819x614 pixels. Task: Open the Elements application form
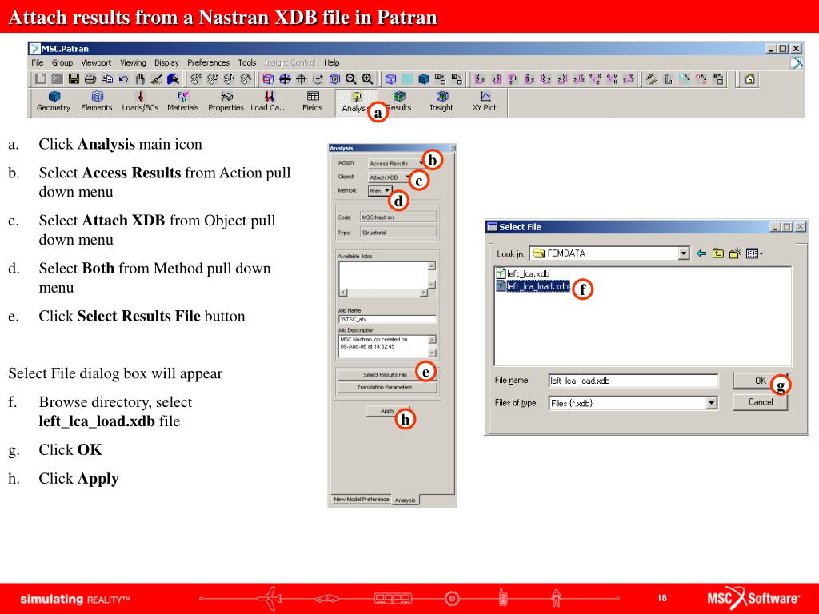click(x=97, y=102)
